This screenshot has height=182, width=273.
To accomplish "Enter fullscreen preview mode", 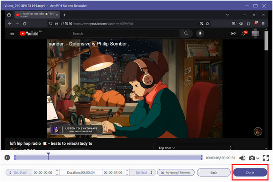I will coord(266,158).
